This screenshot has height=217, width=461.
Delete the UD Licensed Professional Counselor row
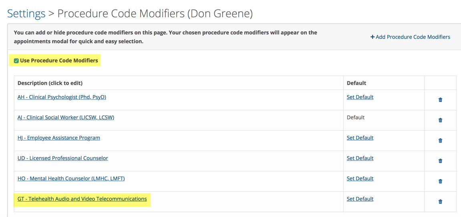point(440,161)
